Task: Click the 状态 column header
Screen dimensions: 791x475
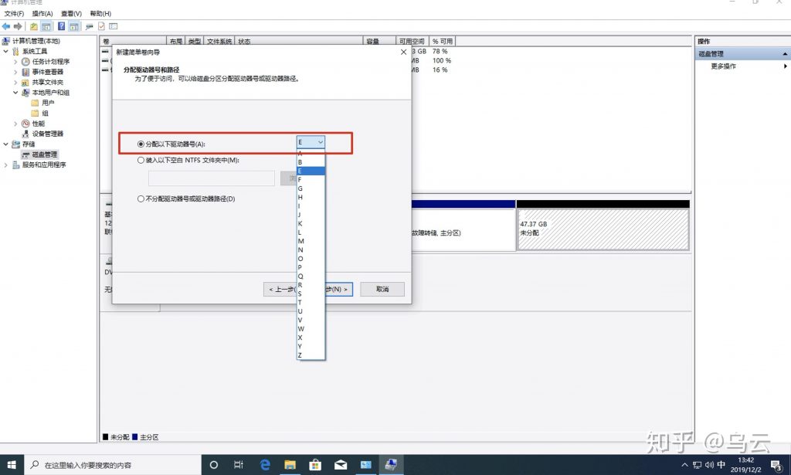Action: click(x=299, y=41)
